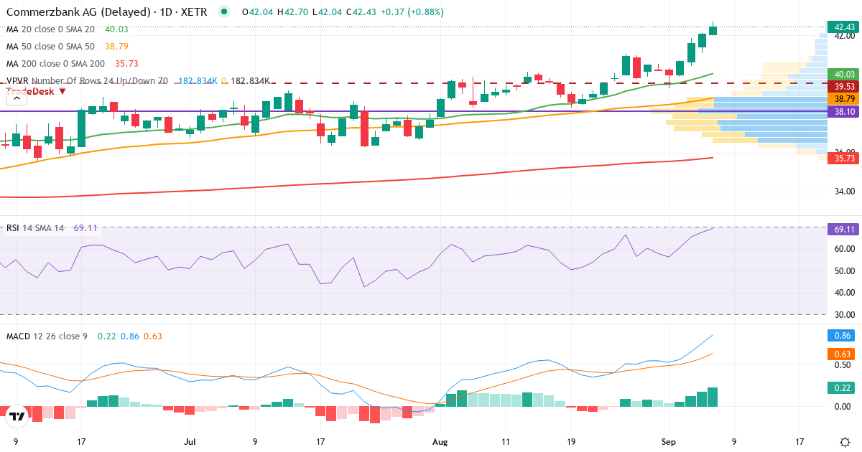Click the purple 38.10 price axis label
The width and height of the screenshot is (862, 452).
click(x=843, y=112)
